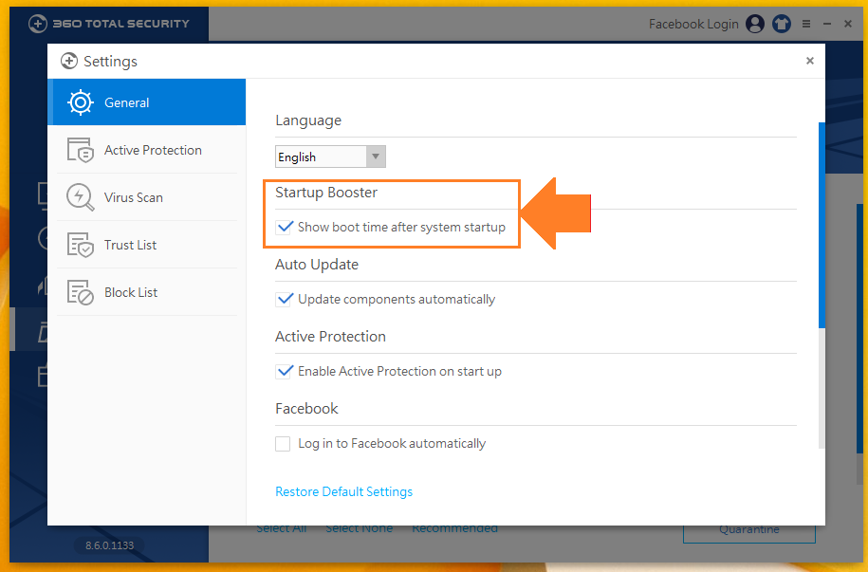The width and height of the screenshot is (868, 572).
Task: Click the Settings dialog plus-circle logo
Action: click(x=69, y=61)
